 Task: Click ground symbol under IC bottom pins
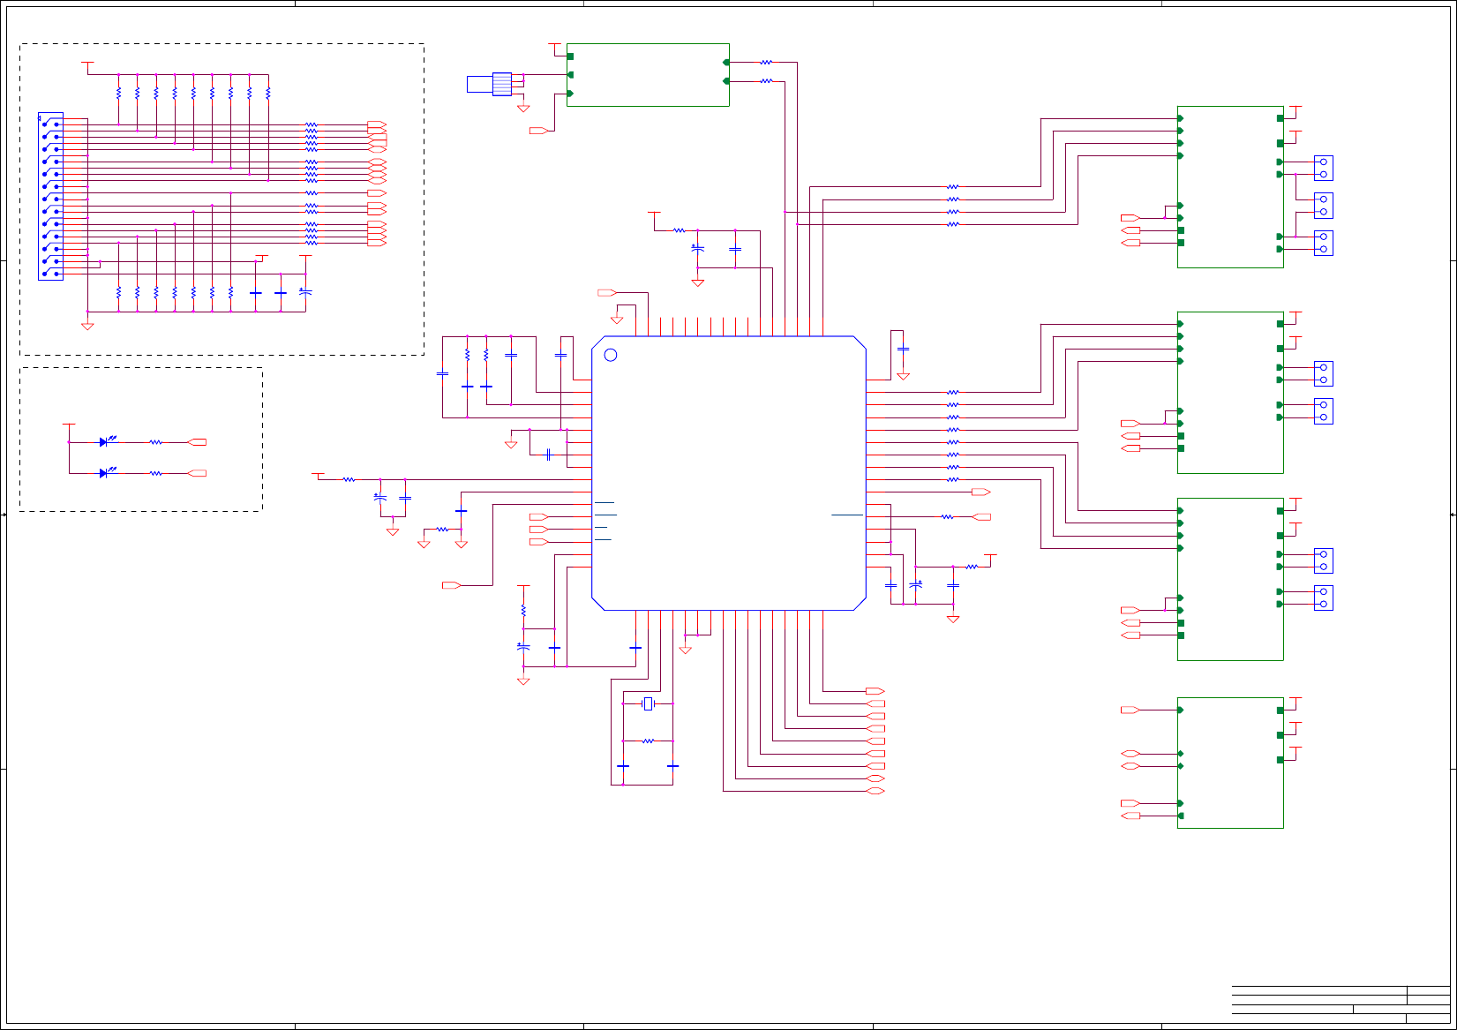point(686,650)
